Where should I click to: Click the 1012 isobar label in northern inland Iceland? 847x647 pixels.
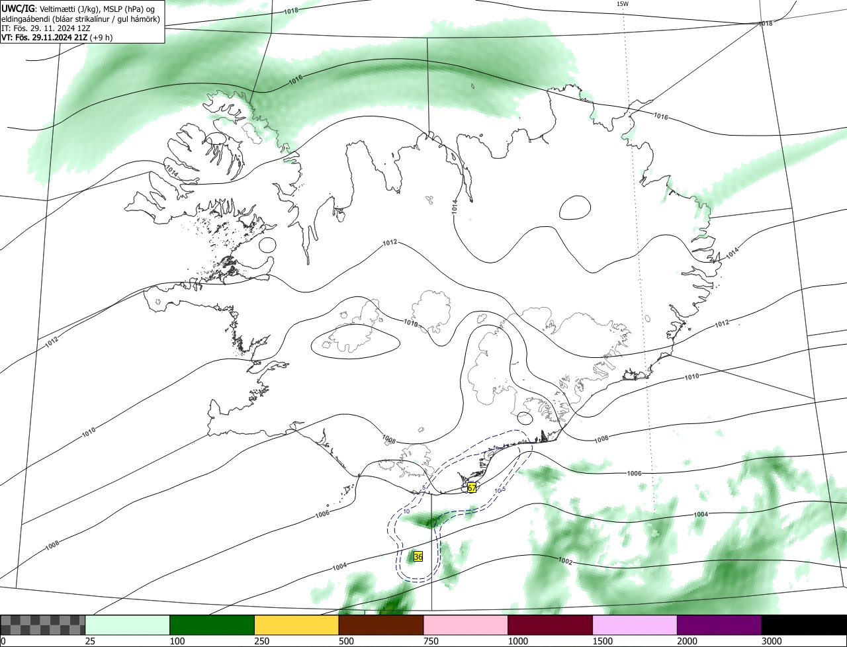[x=390, y=243]
